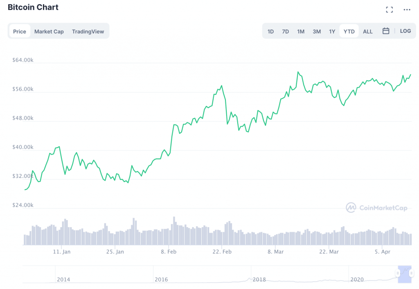The height and width of the screenshot is (289, 419).
Task: Switch to the Market Cap tab
Action: [x=49, y=32]
